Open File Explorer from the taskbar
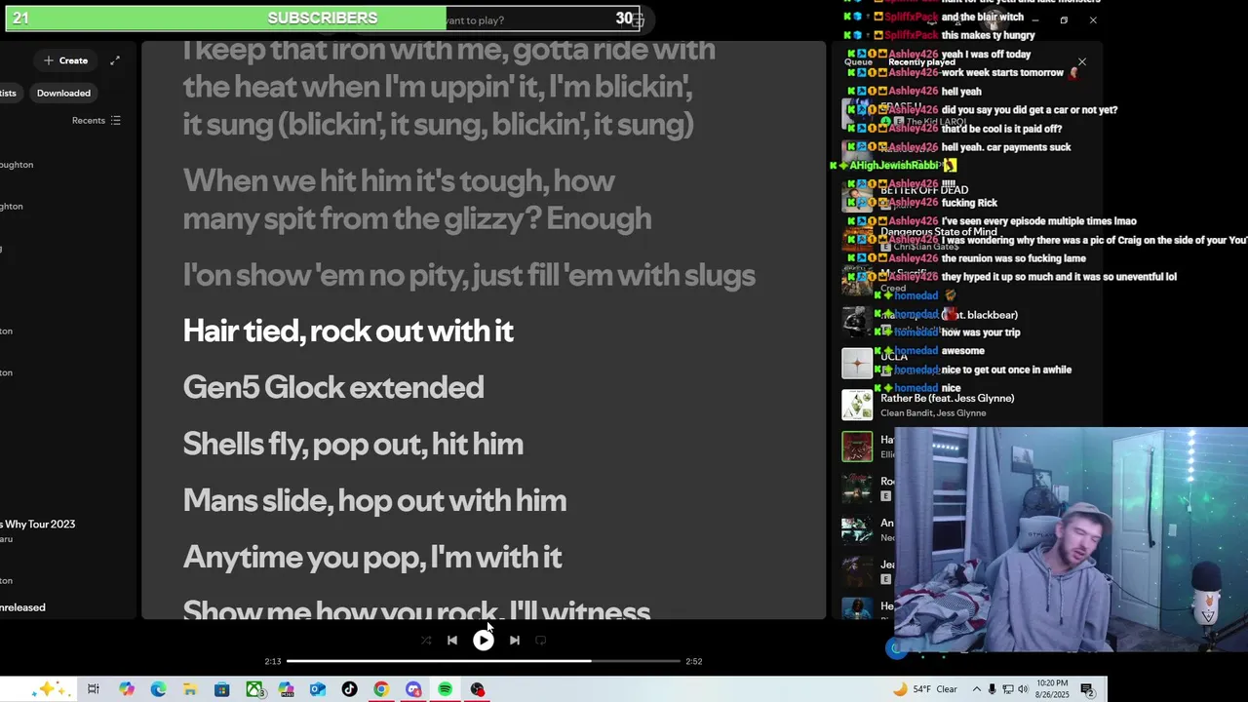Viewport: 1248px width, 702px height. [190, 689]
